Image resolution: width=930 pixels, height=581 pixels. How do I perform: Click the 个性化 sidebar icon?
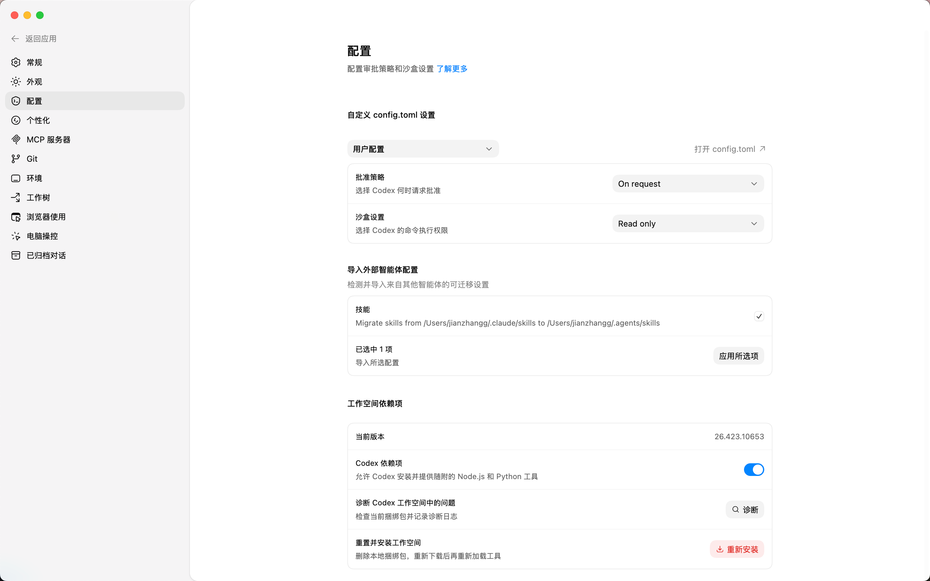pos(16,120)
